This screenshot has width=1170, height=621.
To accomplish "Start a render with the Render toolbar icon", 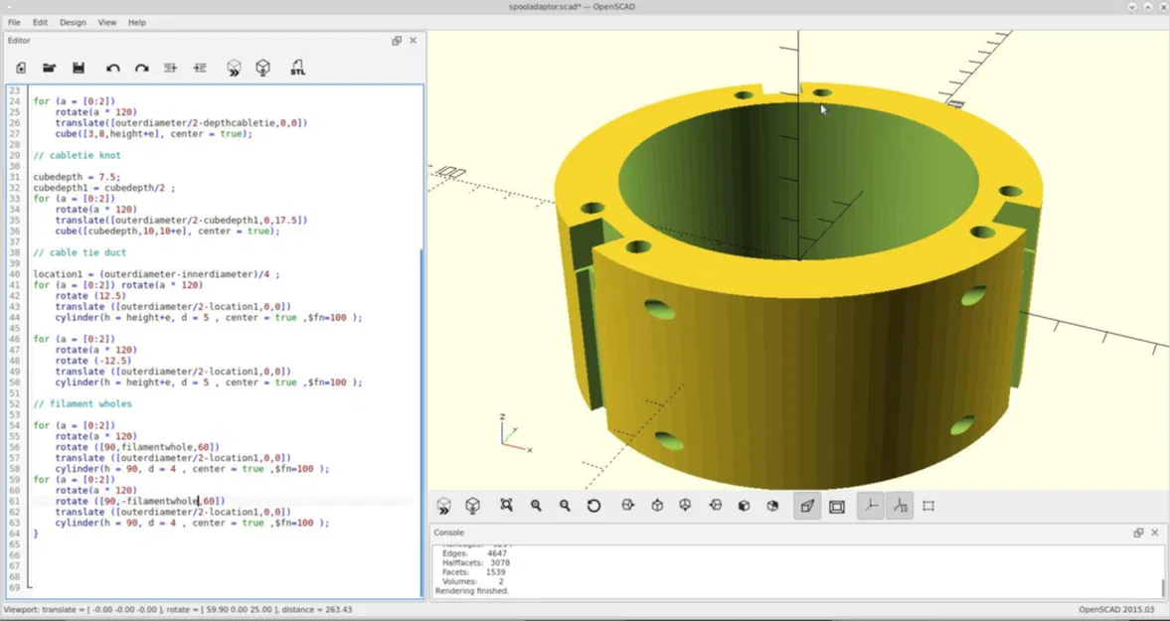I will tap(262, 68).
